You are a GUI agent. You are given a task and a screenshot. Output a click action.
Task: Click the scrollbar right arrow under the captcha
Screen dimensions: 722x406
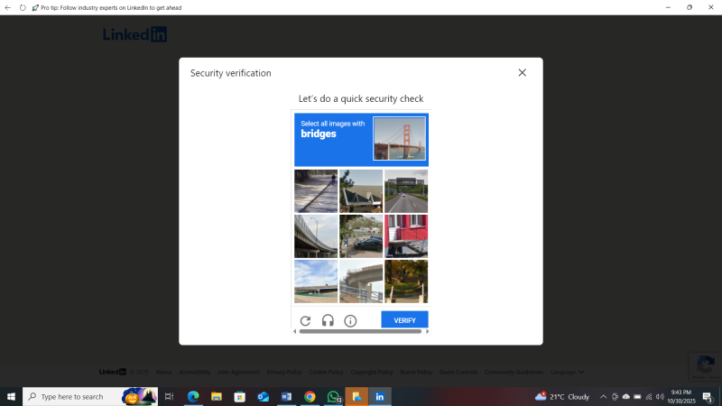coord(427,331)
